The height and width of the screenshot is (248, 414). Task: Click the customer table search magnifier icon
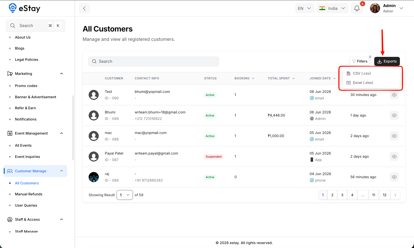coord(94,61)
